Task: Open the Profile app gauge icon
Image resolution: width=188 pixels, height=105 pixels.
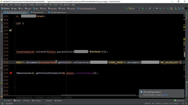Action: (157, 8)
